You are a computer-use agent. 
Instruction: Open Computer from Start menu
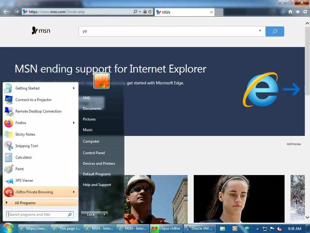91,141
